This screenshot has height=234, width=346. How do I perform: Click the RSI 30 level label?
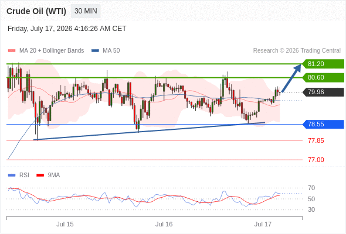click(x=311, y=209)
